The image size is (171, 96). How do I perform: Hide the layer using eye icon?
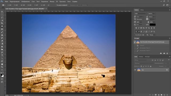(135, 70)
